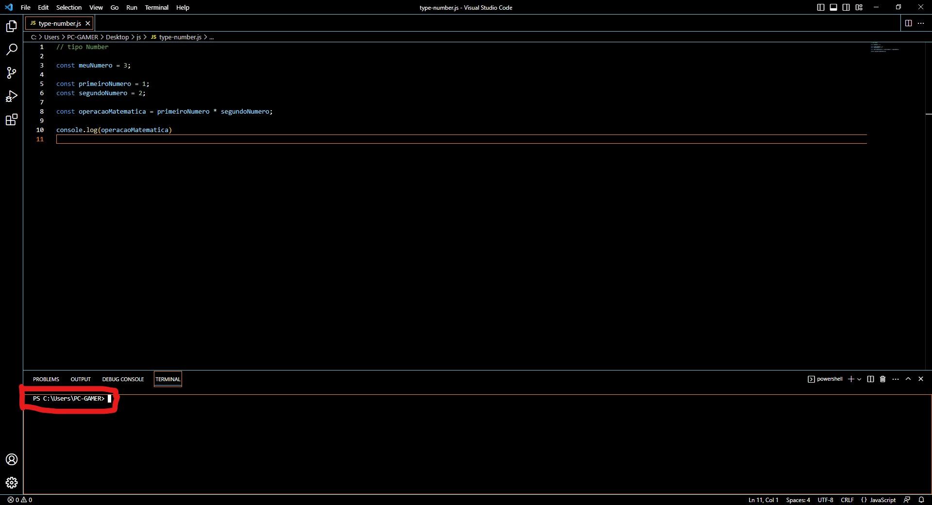Switch to the DEBUG CONSOLE tab

coord(123,379)
